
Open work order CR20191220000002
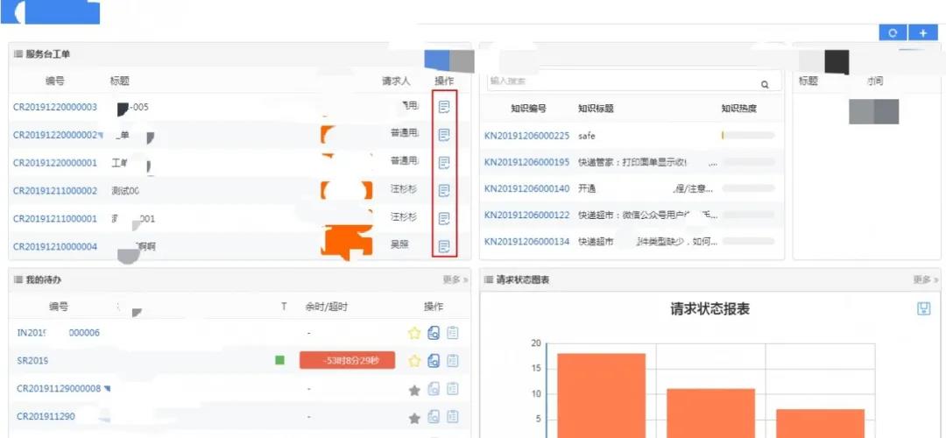[55, 135]
